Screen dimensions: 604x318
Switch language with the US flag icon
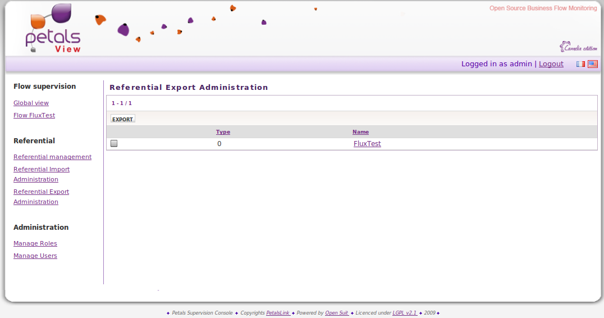(x=593, y=64)
